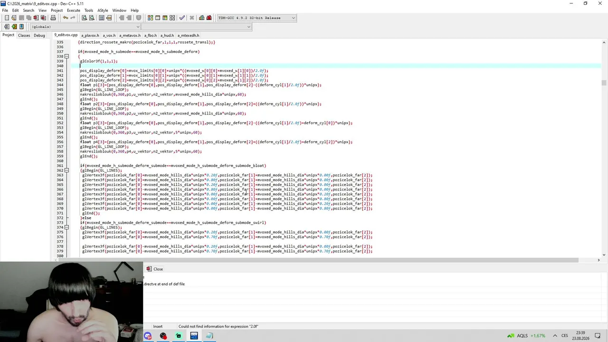Click the New file toolbar icon

click(x=7, y=18)
